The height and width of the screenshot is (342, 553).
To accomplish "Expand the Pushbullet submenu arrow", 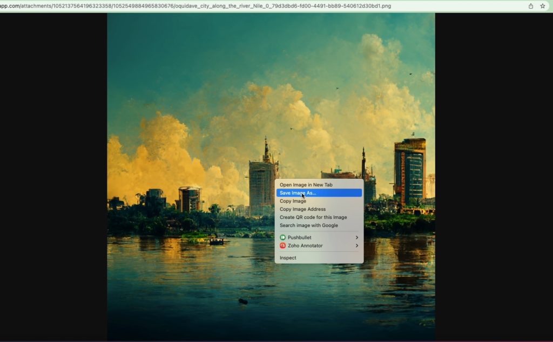I will (357, 238).
